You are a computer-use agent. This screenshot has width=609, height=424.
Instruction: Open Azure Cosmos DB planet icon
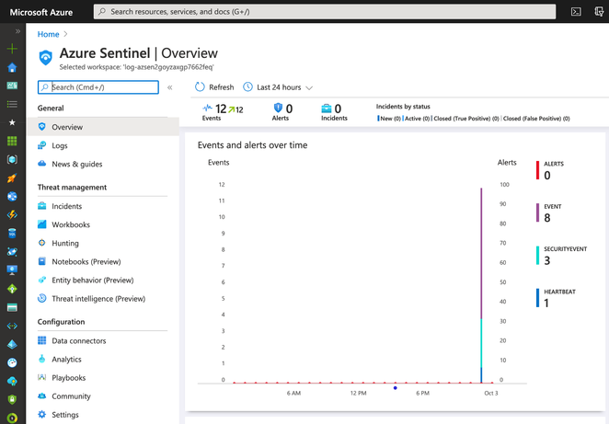click(12, 252)
